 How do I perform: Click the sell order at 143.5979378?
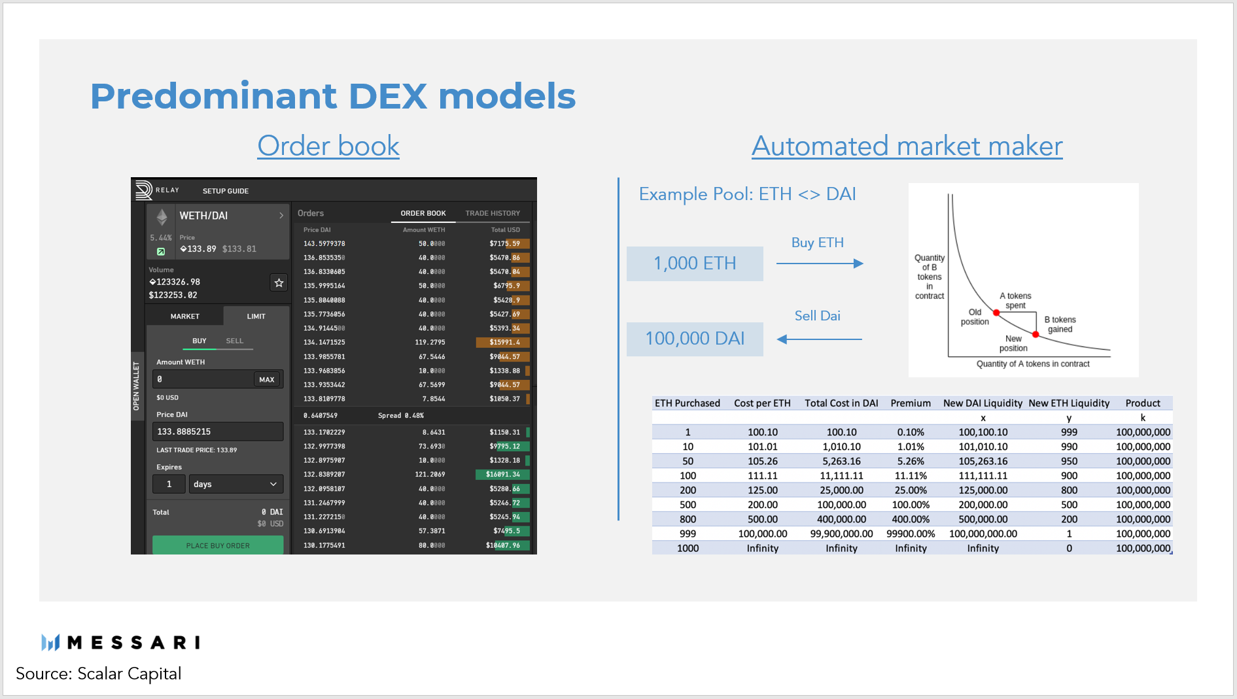(x=412, y=244)
